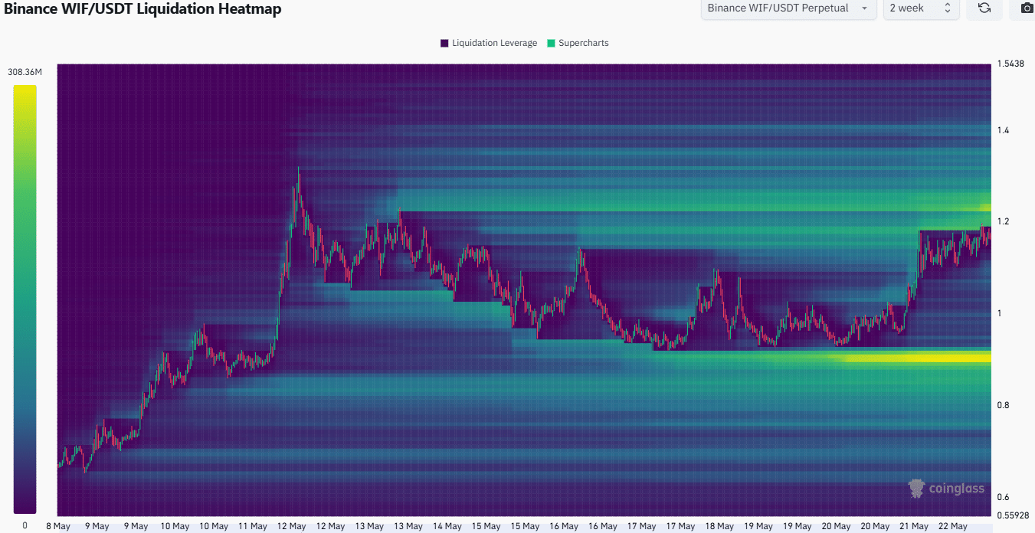Click the refresh chart icon
Viewport: 1035px width, 533px height.
click(x=984, y=8)
